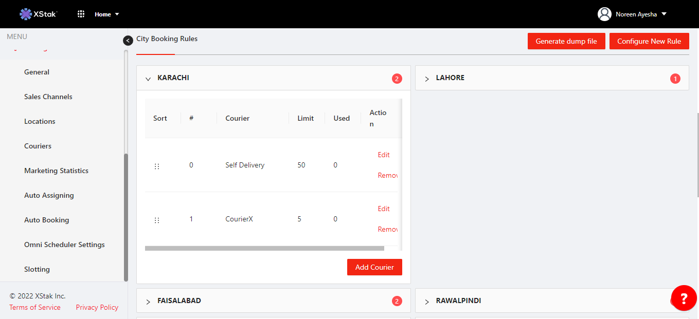Expand the RAWALPINDI panel
This screenshot has height=319, width=699.
click(x=427, y=302)
